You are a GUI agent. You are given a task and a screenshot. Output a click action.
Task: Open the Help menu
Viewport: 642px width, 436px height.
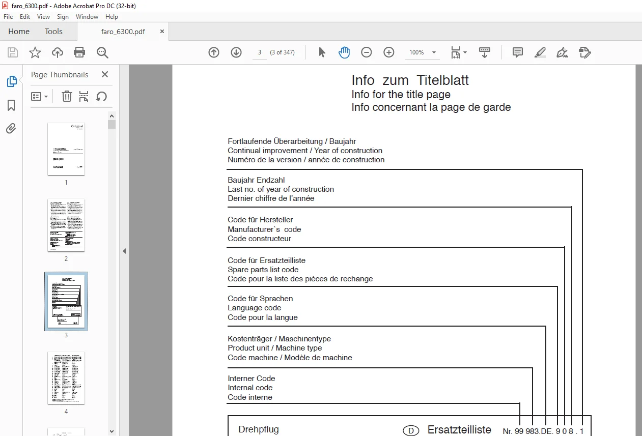(x=111, y=17)
